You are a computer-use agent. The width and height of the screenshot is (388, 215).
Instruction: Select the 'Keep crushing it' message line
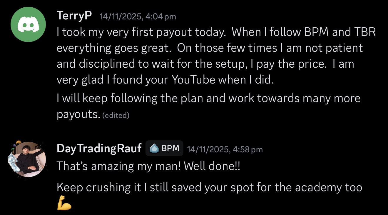click(x=209, y=187)
